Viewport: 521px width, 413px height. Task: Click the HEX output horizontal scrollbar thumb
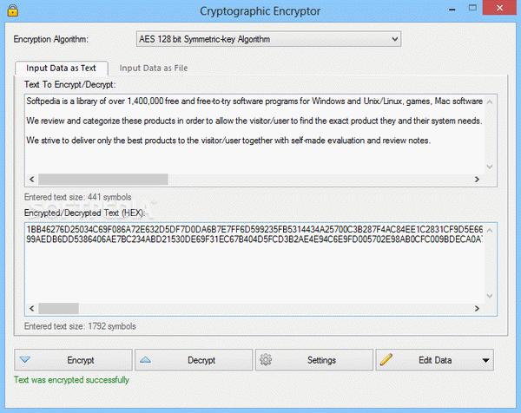point(58,308)
